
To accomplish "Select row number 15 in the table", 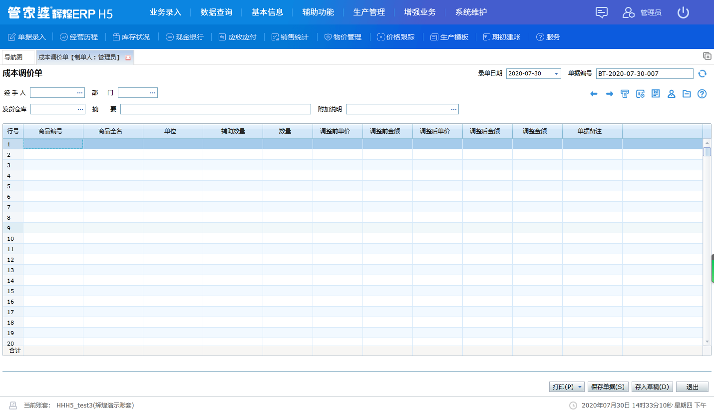I will [x=13, y=291].
